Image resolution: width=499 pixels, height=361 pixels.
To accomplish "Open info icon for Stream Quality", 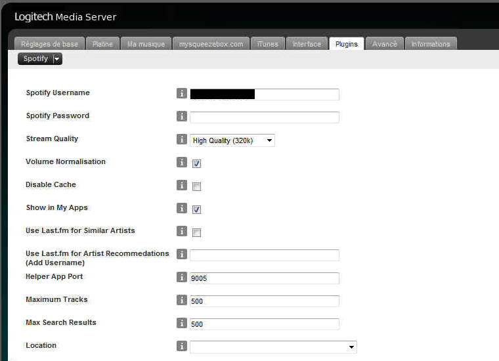I will coord(182,139).
